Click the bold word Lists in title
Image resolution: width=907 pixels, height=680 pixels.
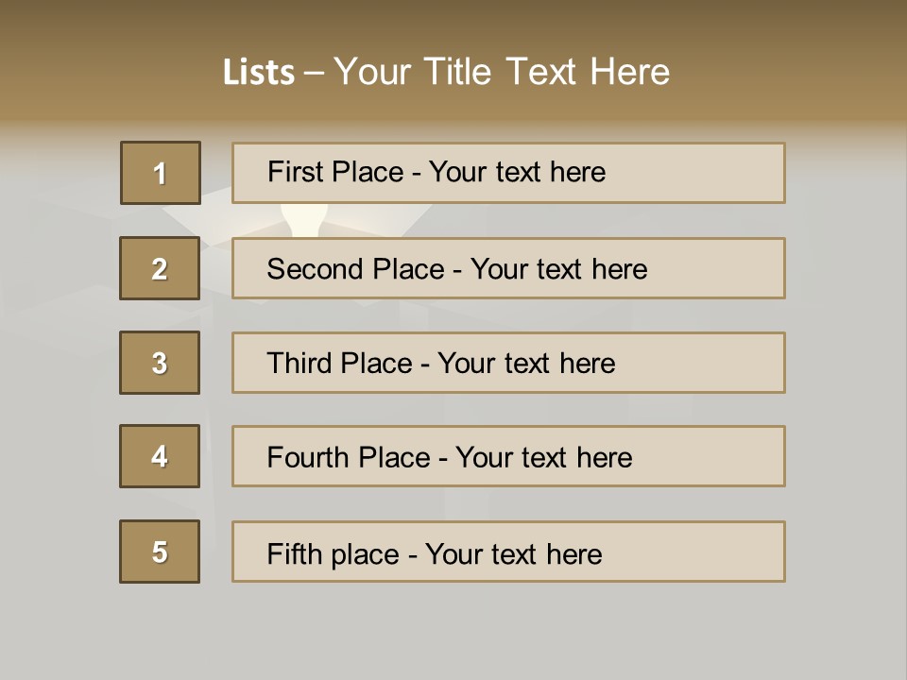[x=259, y=73]
